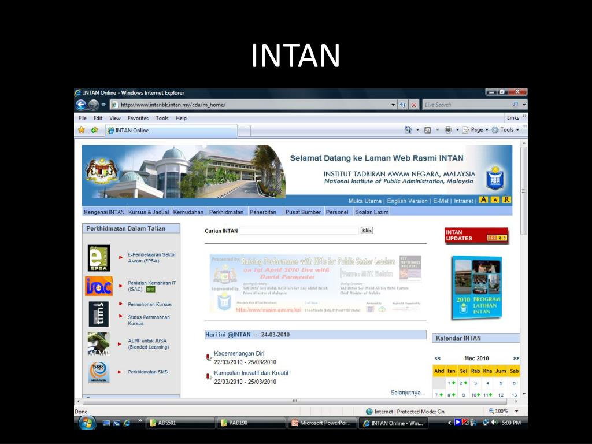Click the tims logo icon
Screen dimensions: 592x444
[x=98, y=314]
